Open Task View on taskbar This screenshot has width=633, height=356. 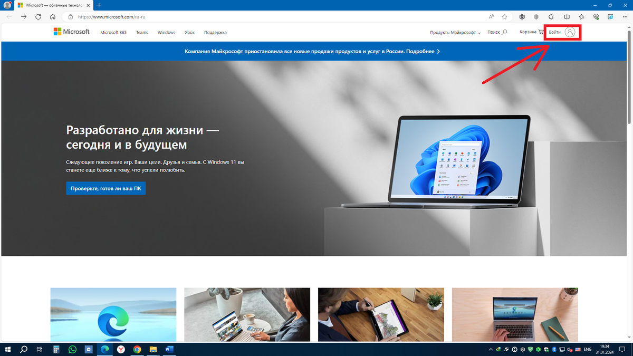40,349
